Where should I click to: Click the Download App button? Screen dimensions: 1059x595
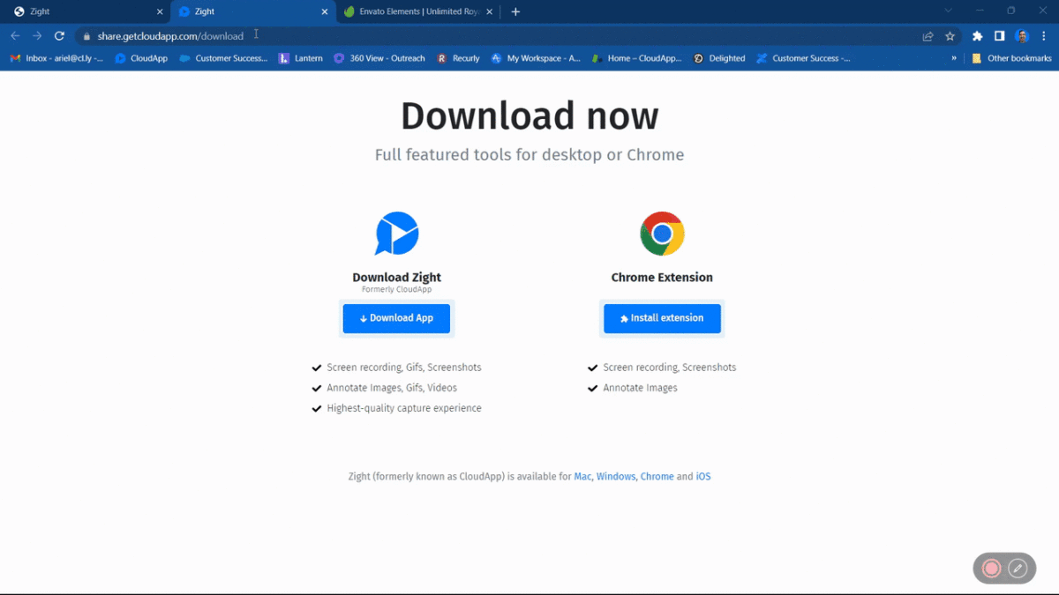click(x=396, y=318)
